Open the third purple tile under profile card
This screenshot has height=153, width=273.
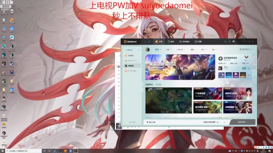pos(236,75)
